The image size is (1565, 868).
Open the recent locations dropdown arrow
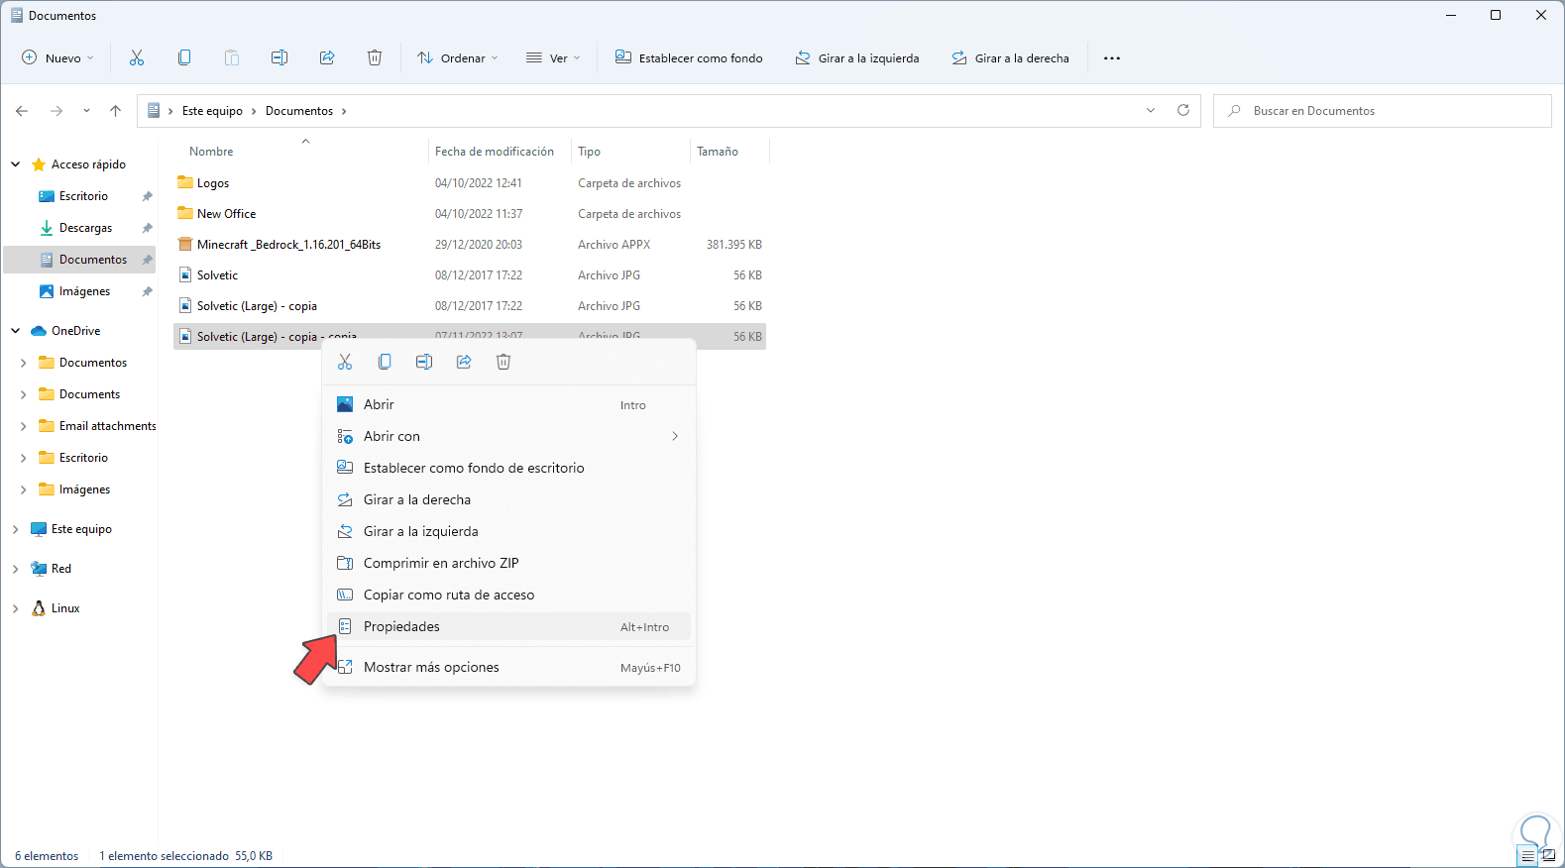click(x=86, y=111)
